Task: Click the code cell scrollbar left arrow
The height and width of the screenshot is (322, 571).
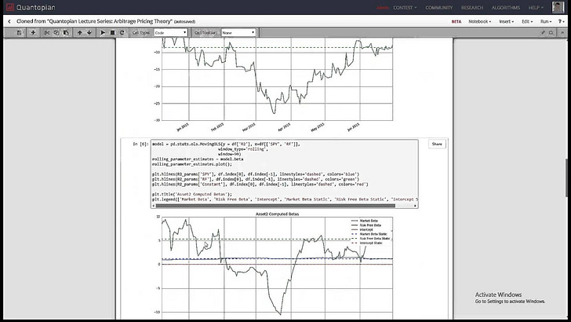Action: (153, 206)
